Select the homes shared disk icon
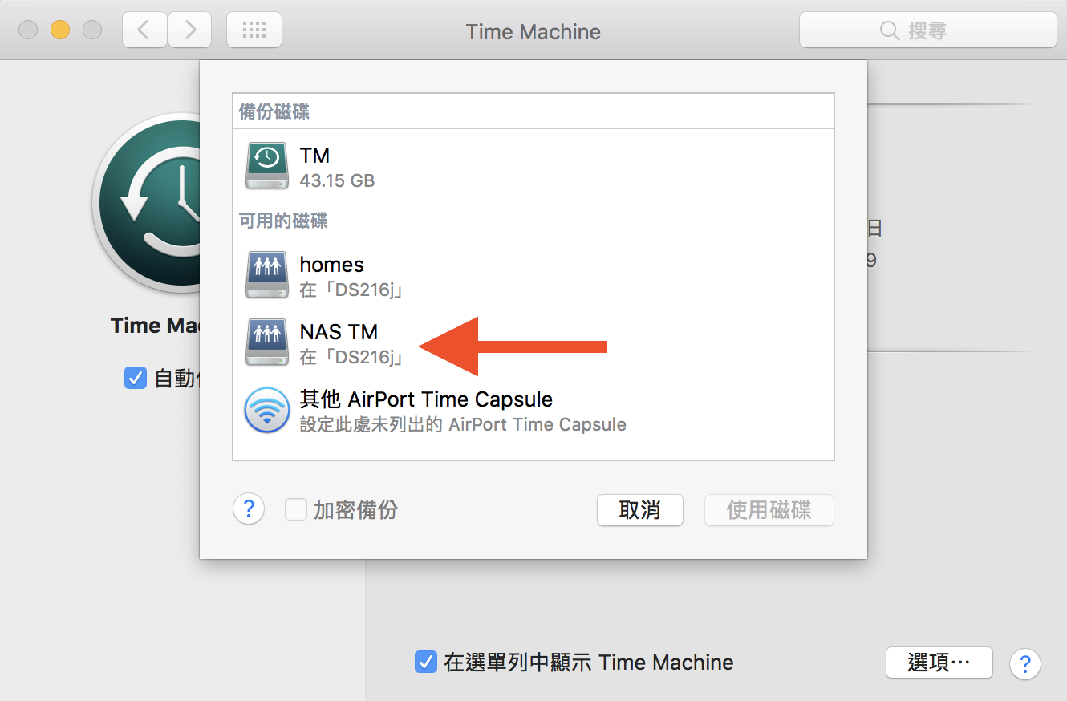1067x701 pixels. coord(267,275)
